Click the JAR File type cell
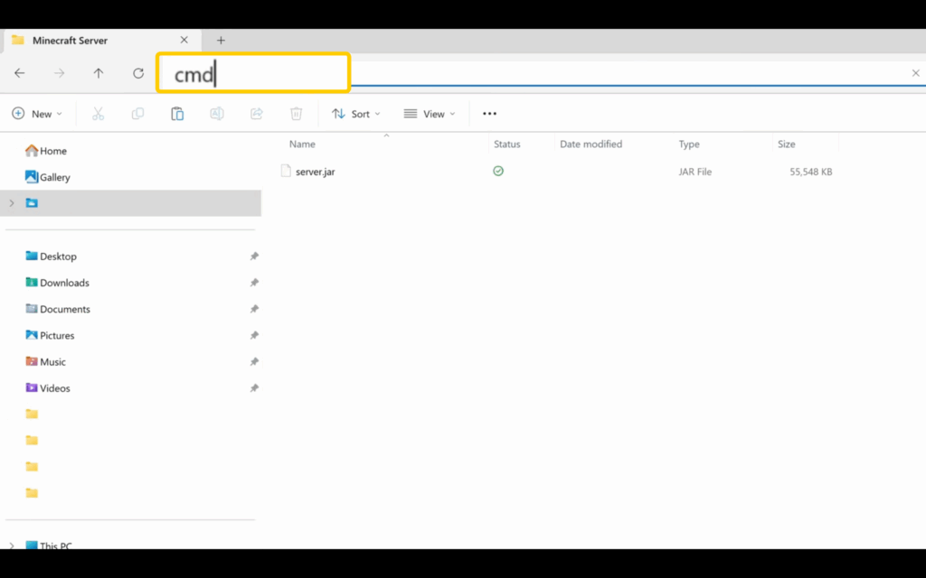This screenshot has height=578, width=926. coord(695,172)
